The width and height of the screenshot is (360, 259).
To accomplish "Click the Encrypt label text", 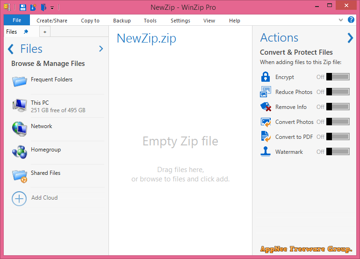I will [285, 77].
